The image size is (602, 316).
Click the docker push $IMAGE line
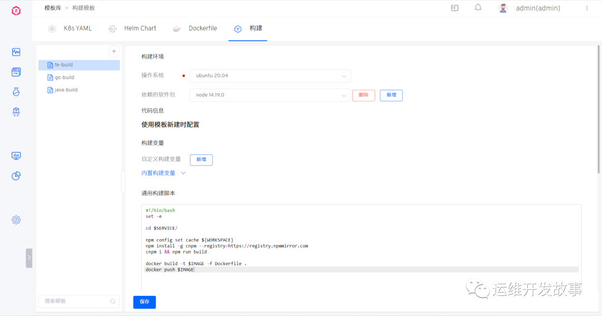[x=361, y=270]
